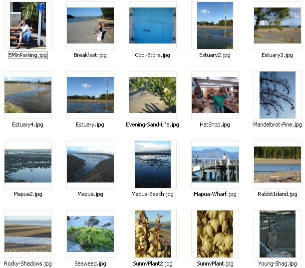
Task: Select the Estuary4.jpg thumbnail
Action: (x=28, y=95)
